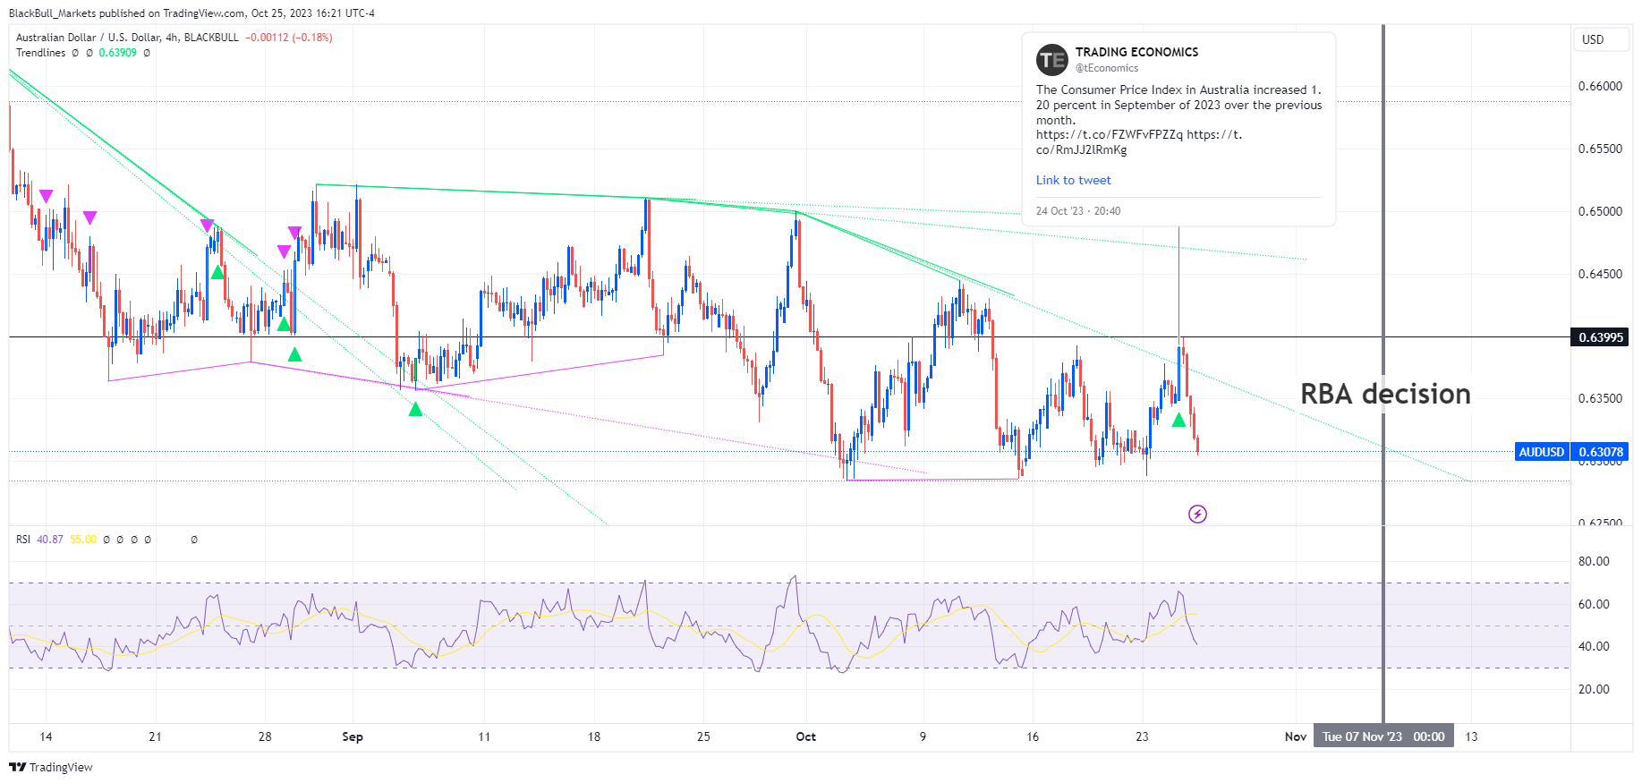Click the 0.63995 horizontal line price label
Viewport: 1642px width, 783px height.
[x=1600, y=337]
